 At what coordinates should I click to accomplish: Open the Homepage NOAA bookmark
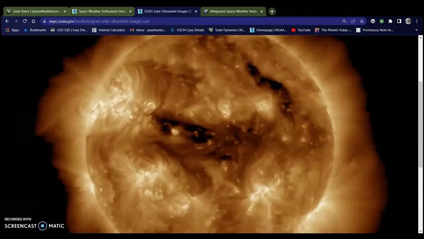[268, 30]
